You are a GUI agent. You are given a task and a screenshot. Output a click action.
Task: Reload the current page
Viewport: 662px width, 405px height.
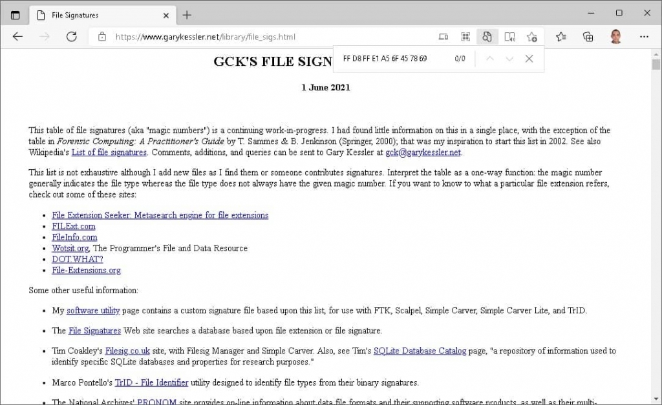[72, 37]
